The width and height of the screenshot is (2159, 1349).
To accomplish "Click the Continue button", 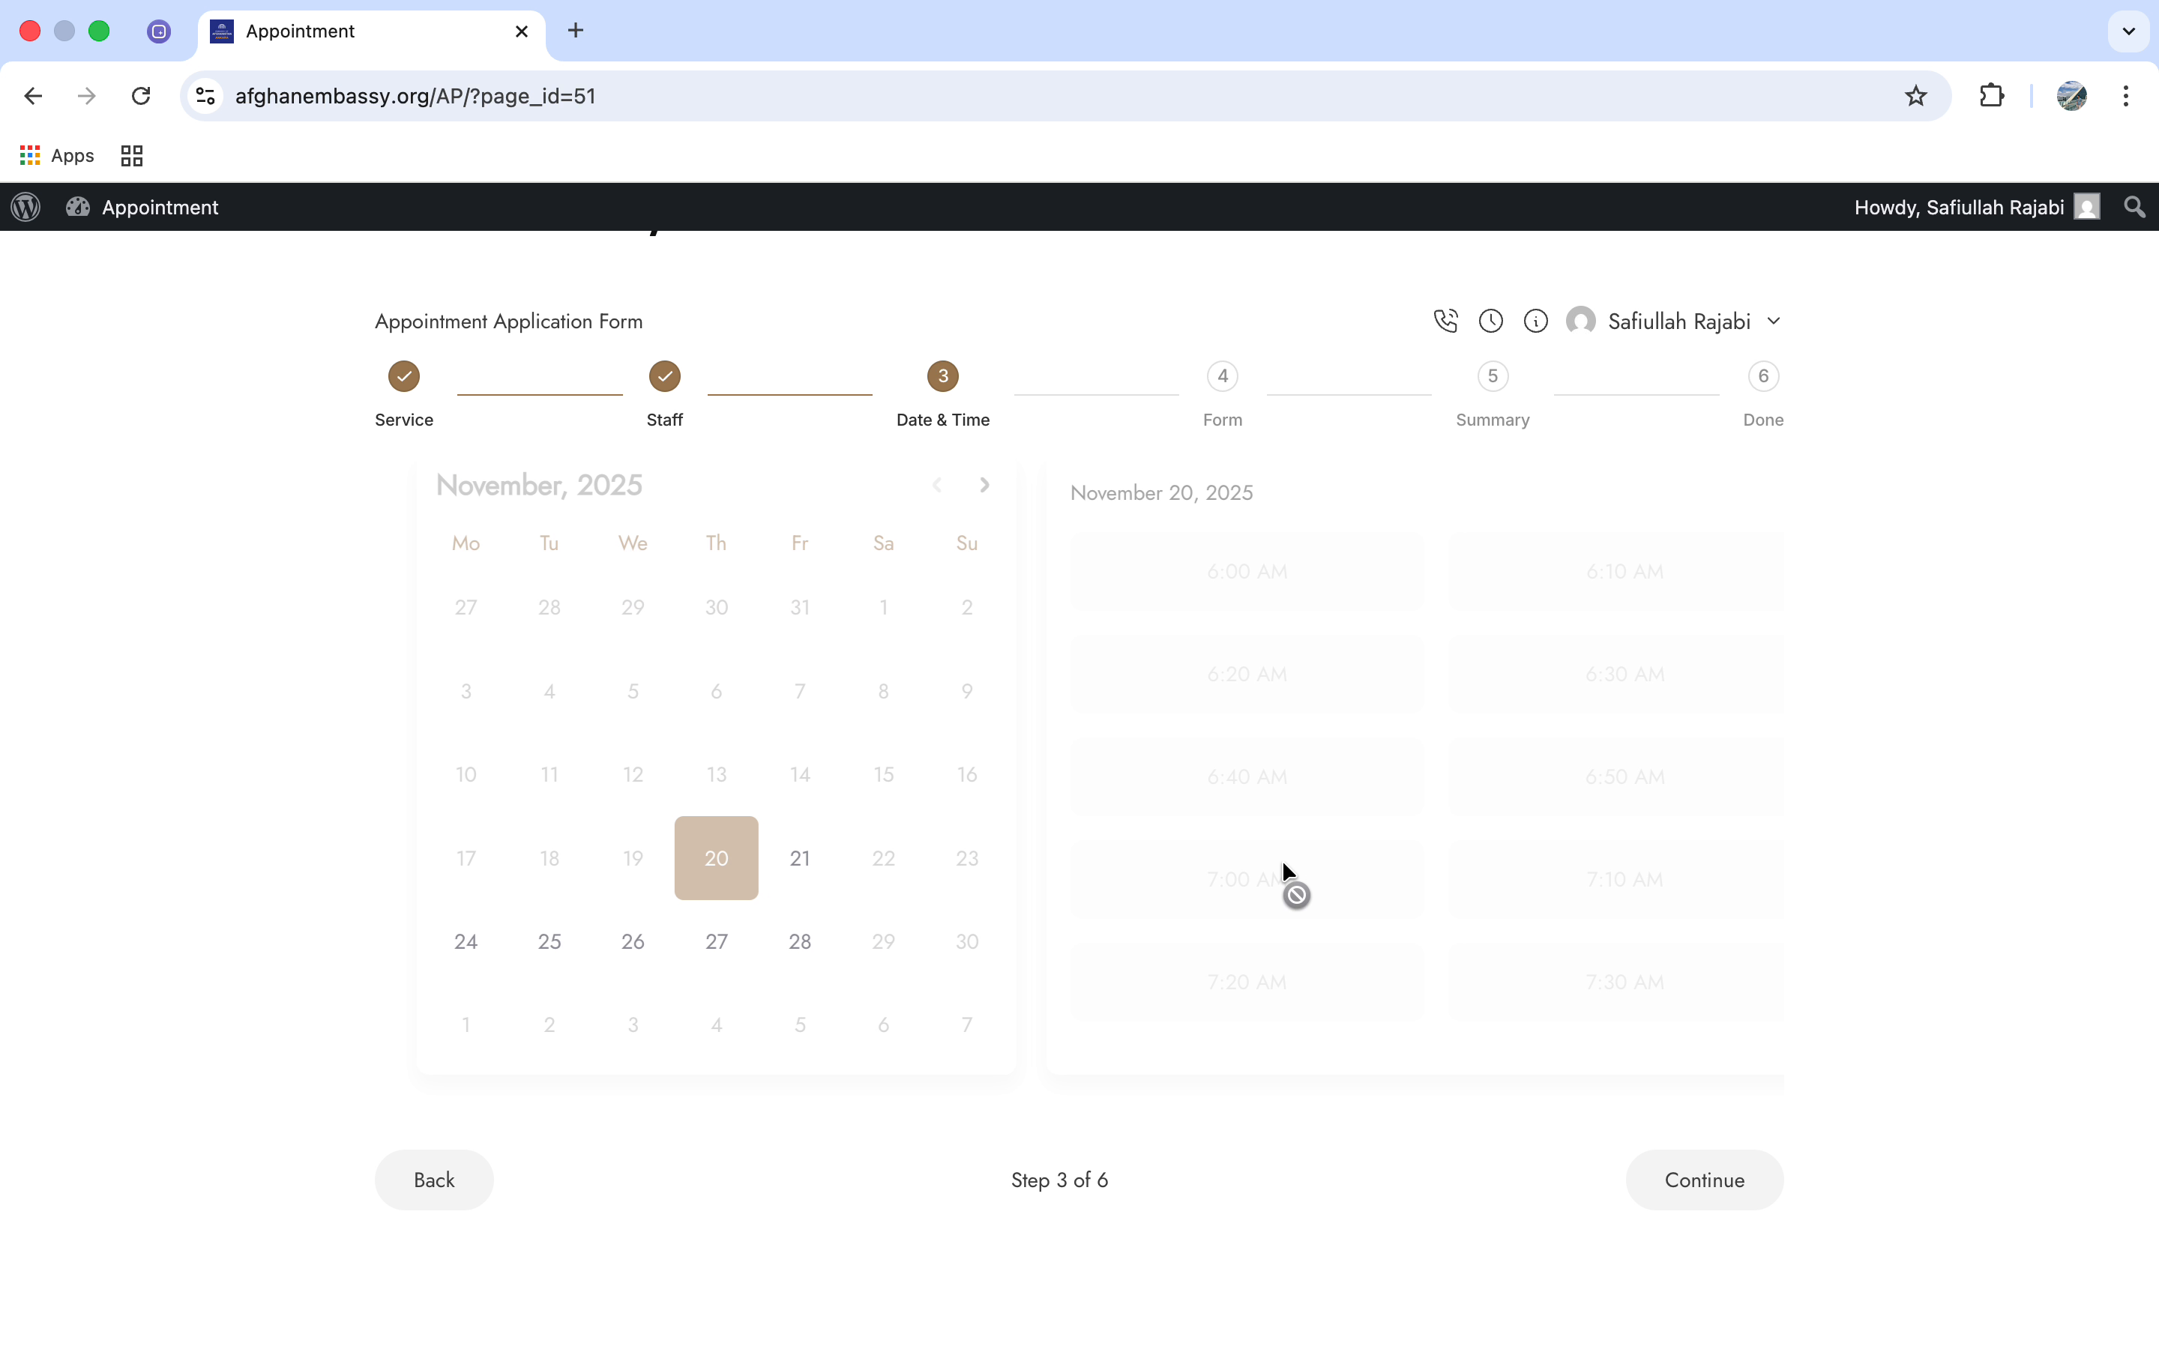I will point(1703,1180).
